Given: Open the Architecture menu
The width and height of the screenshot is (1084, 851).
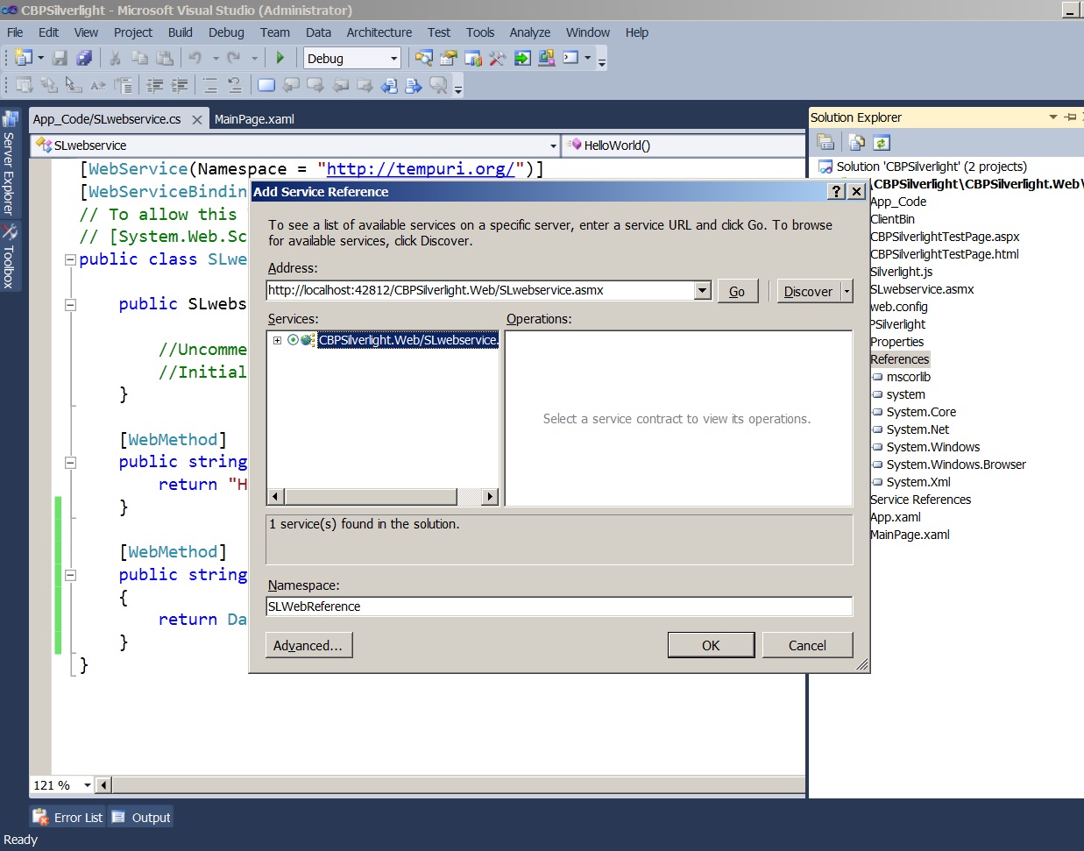Looking at the screenshot, I should pyautogui.click(x=379, y=32).
